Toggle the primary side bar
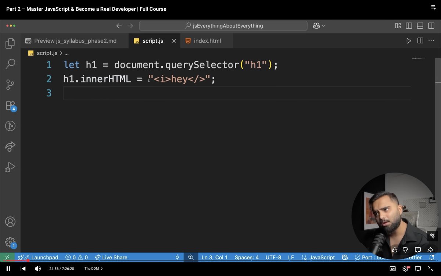441x276 pixels. click(409, 26)
